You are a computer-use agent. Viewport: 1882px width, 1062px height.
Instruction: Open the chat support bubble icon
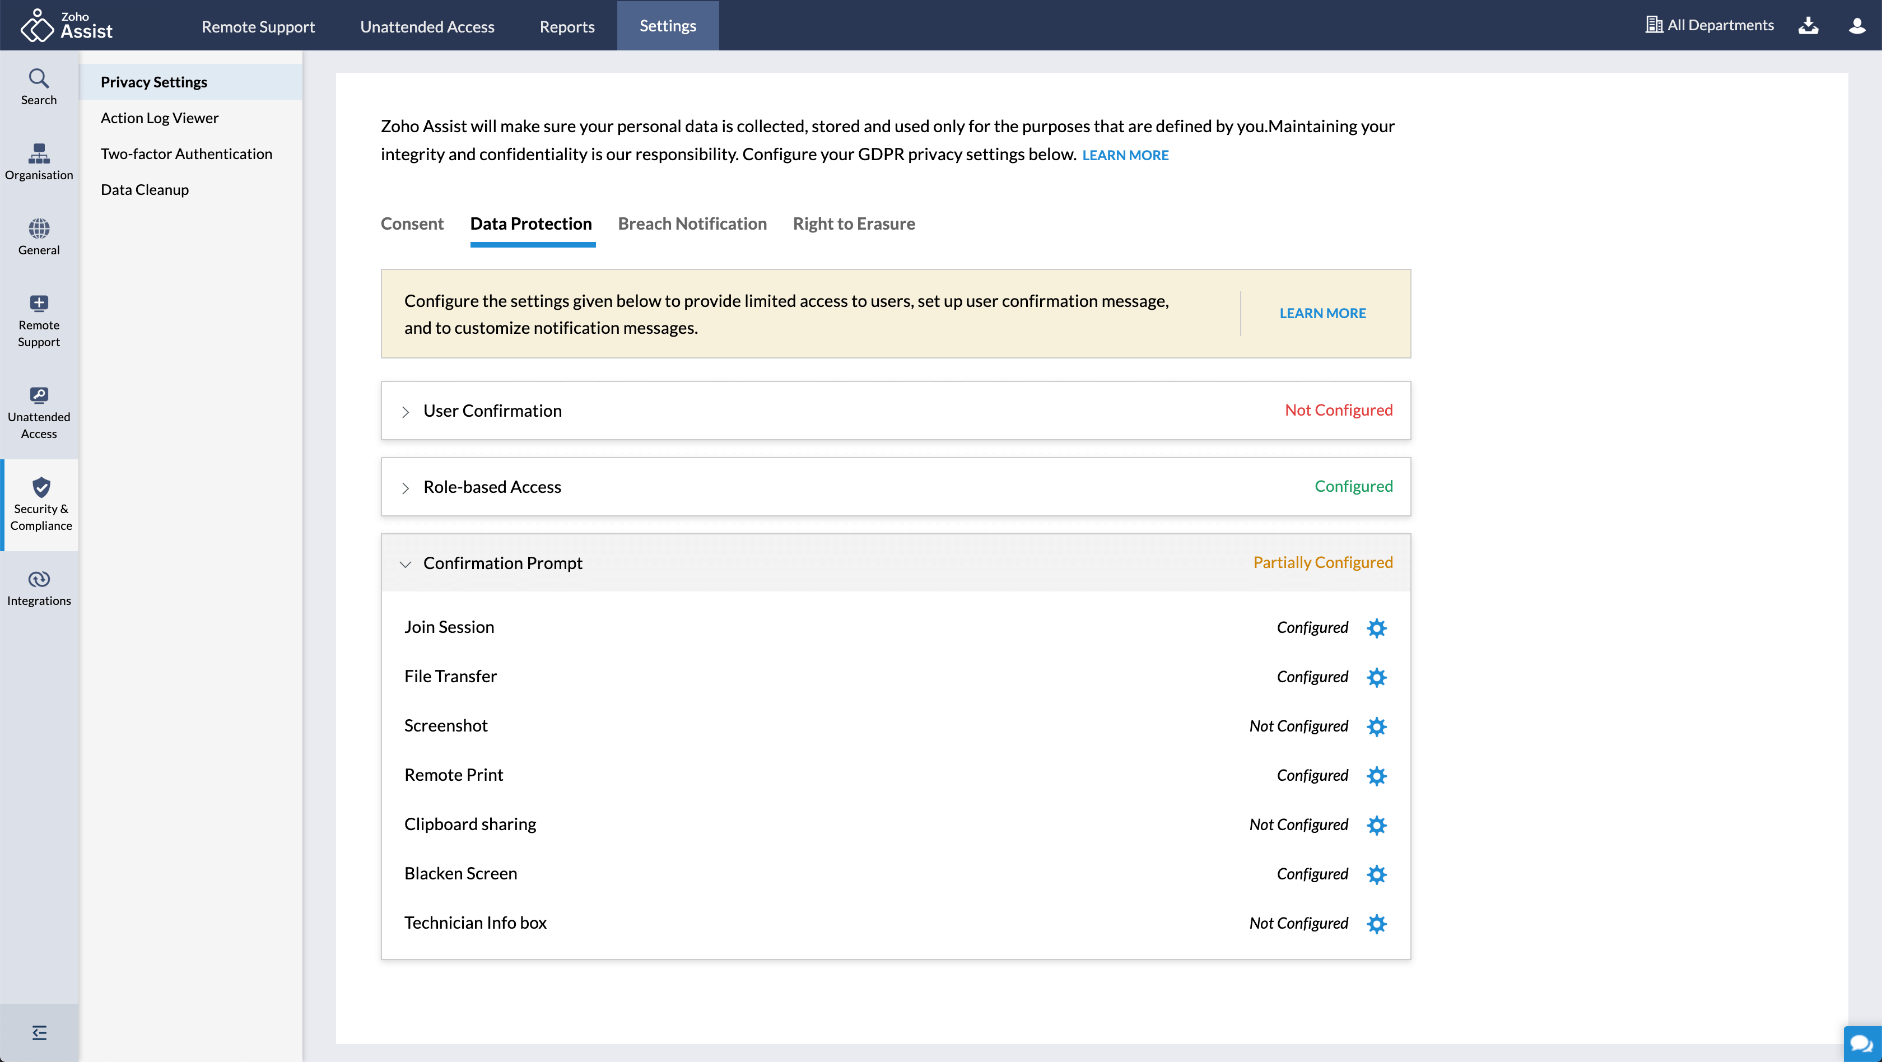[x=1861, y=1042]
